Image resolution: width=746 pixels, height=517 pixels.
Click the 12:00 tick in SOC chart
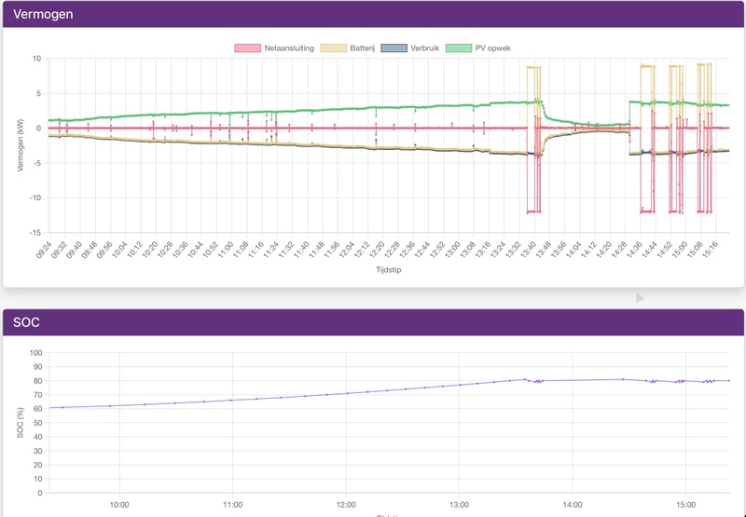coord(346,505)
